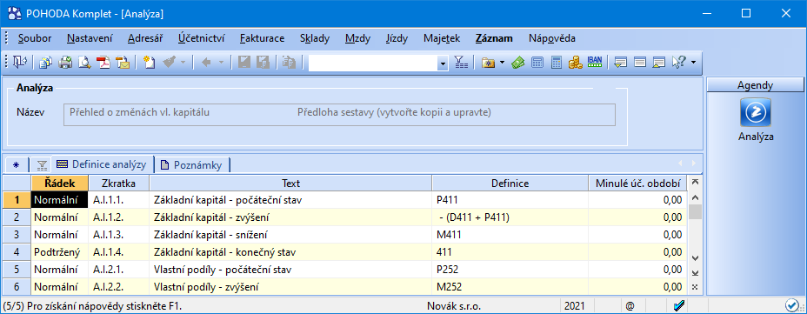Open the Fakturace menu
The width and height of the screenshot is (807, 314).
263,38
